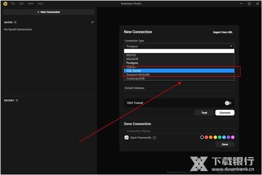
Task: Click the Beekeeper Studio logo icon
Action: coord(5,3)
